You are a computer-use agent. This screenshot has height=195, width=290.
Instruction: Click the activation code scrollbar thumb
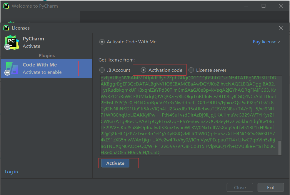[x=280, y=148]
